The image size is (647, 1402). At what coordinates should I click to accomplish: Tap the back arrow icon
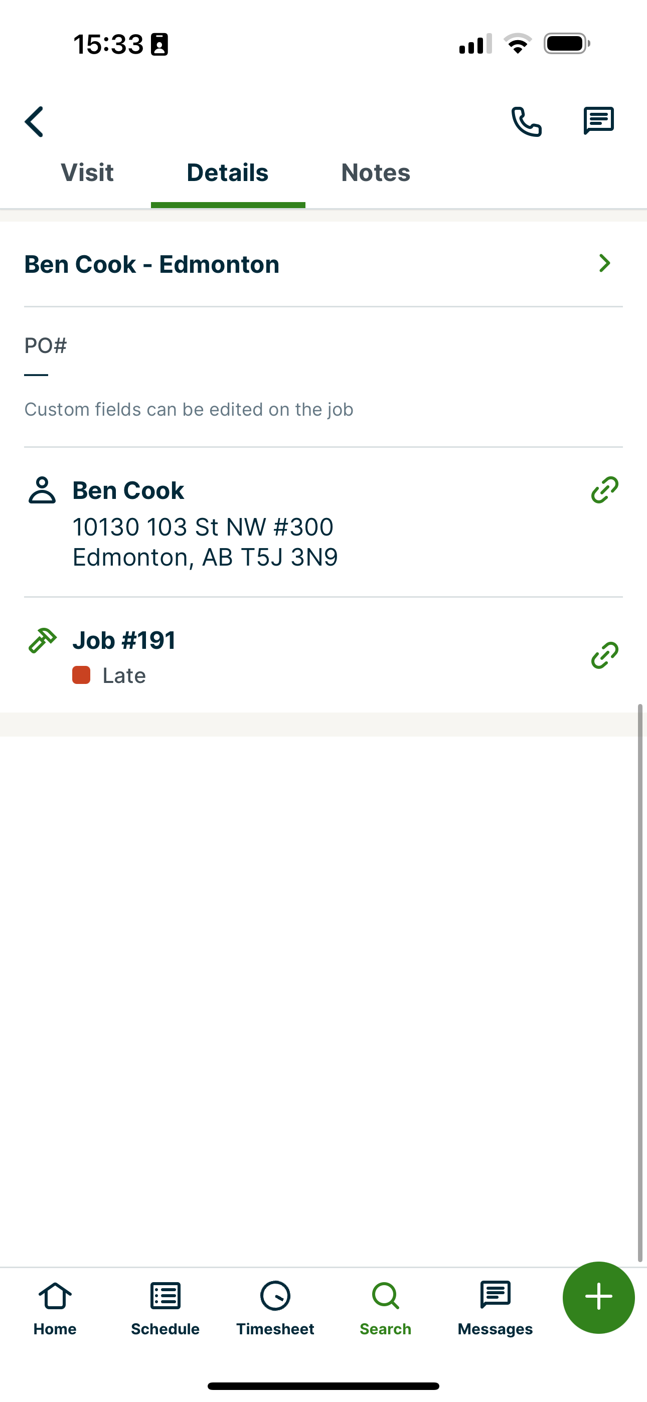pyautogui.click(x=34, y=121)
